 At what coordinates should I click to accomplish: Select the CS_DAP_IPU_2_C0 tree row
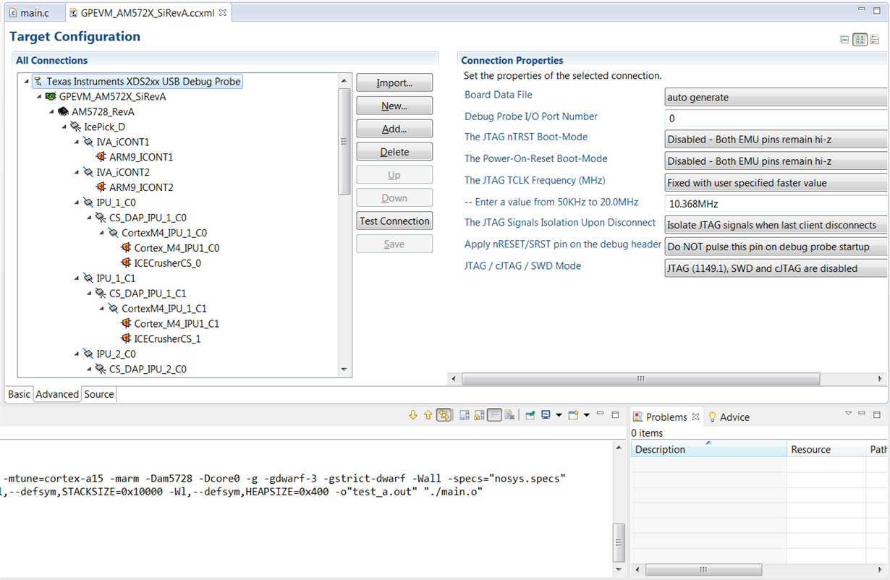coord(148,369)
